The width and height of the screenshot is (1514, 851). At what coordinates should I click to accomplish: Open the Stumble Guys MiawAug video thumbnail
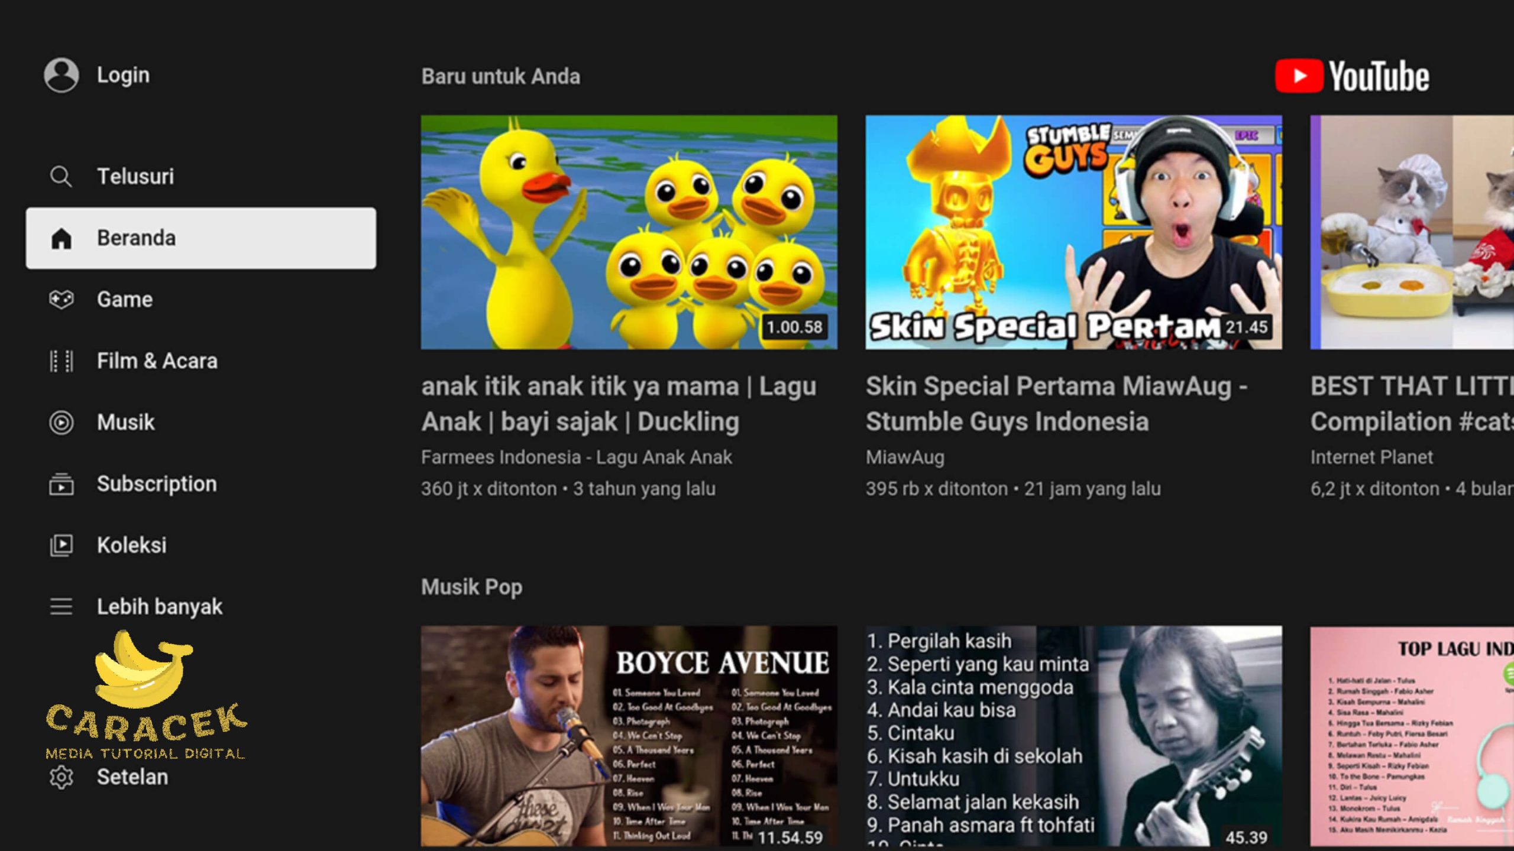point(1073,232)
